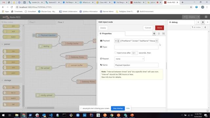The height and width of the screenshot is (118, 210).
Task: Select the tail node in palette
Action: [11, 104]
